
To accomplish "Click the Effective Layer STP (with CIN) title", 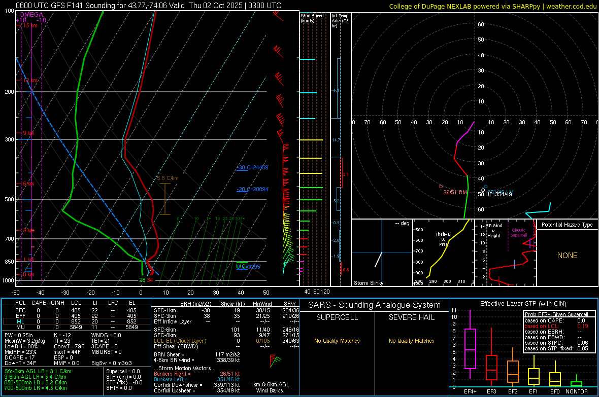I will 523,304.
